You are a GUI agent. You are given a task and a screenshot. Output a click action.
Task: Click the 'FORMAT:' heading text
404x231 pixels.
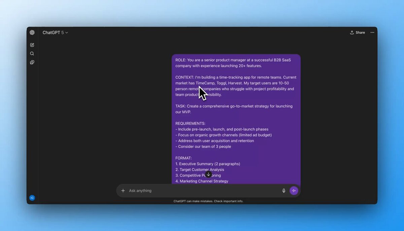[184, 158]
